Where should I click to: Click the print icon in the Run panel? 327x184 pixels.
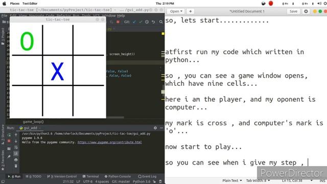16,160
